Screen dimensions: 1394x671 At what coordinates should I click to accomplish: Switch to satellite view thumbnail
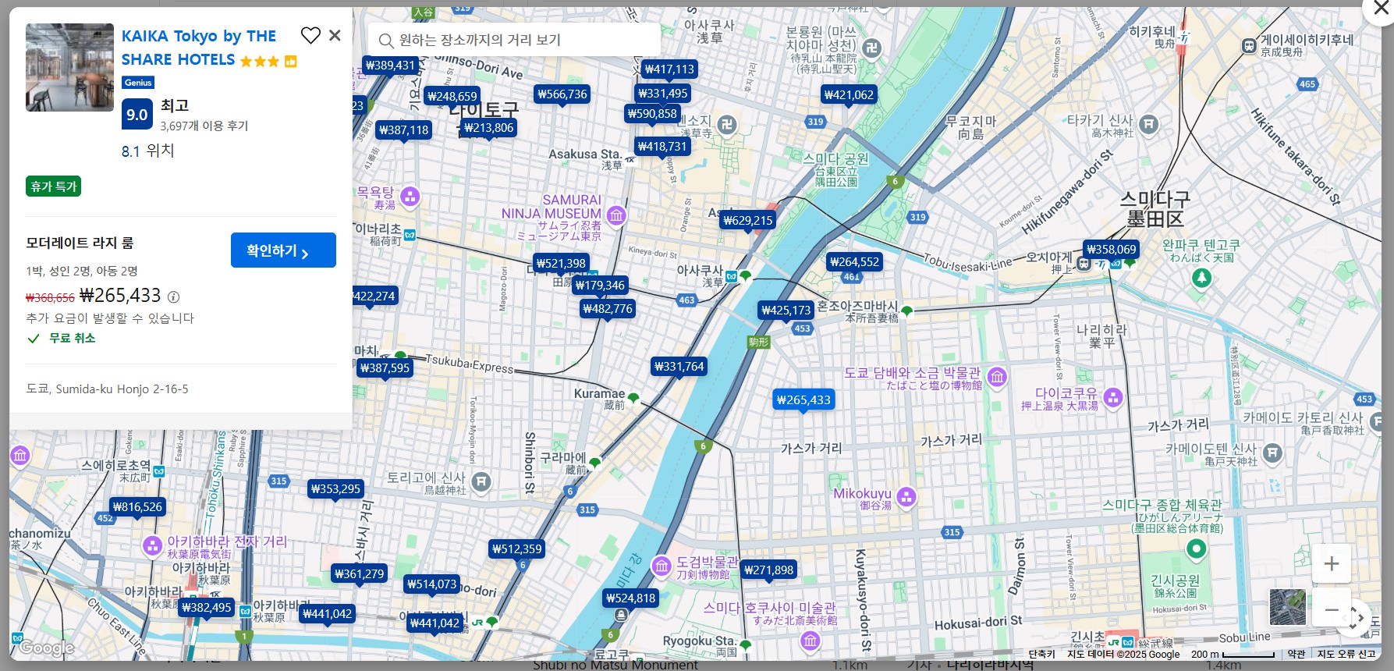pos(1288,607)
